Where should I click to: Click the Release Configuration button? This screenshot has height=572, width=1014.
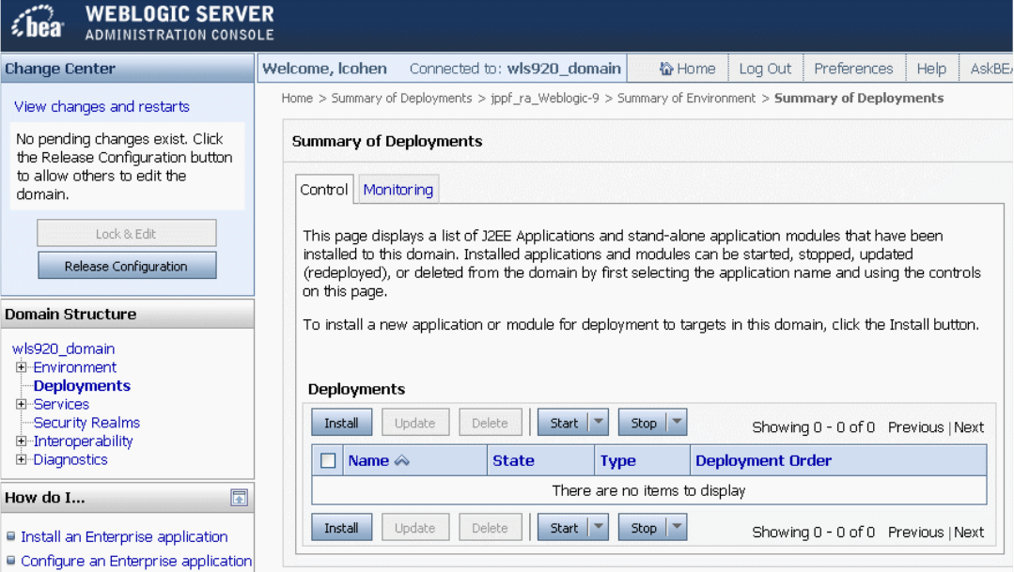pos(127,266)
